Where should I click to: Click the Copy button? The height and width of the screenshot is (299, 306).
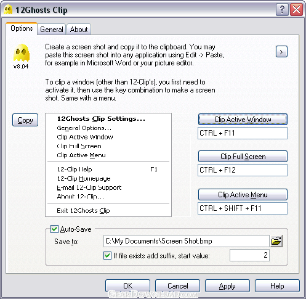(x=25, y=120)
